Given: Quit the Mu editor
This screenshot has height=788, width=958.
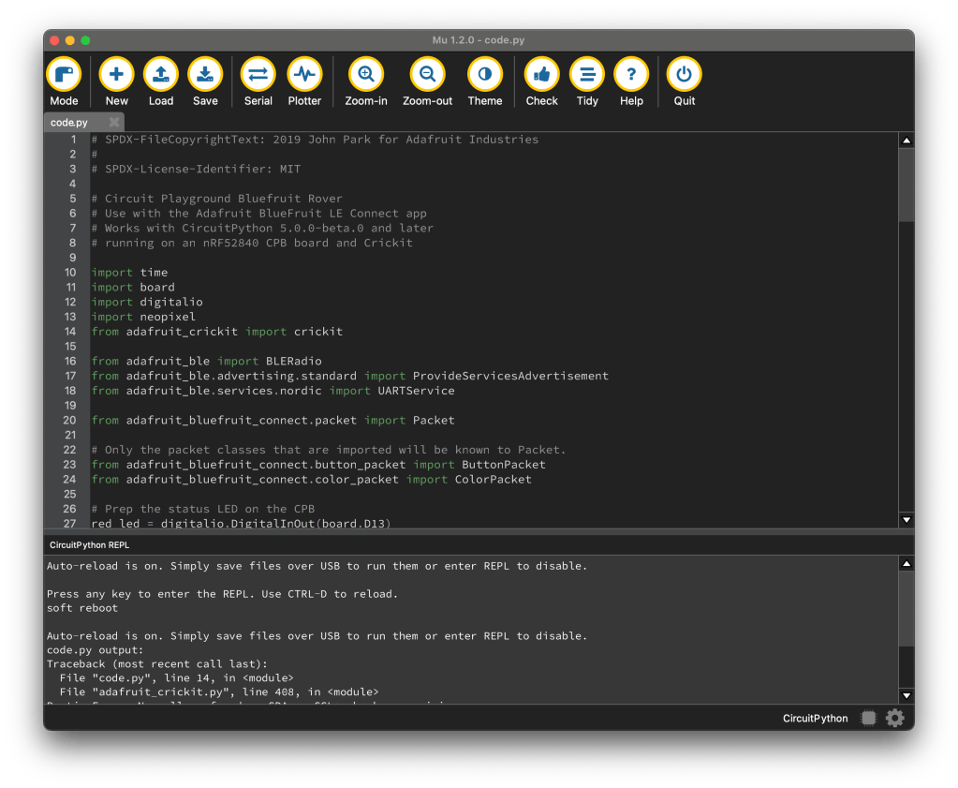Looking at the screenshot, I should pos(685,75).
